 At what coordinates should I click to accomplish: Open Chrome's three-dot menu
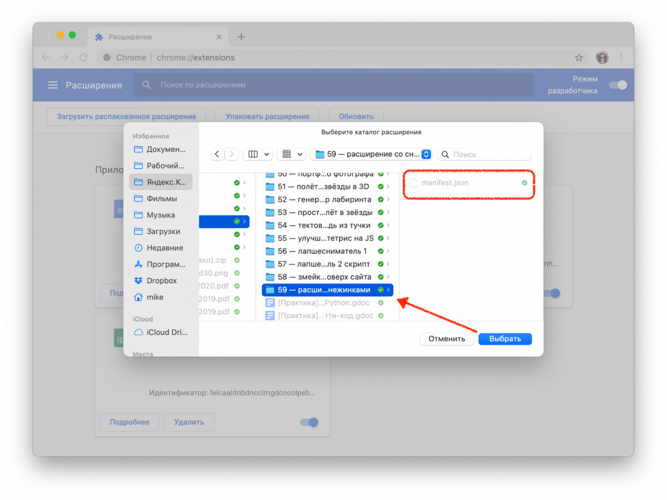pos(621,57)
